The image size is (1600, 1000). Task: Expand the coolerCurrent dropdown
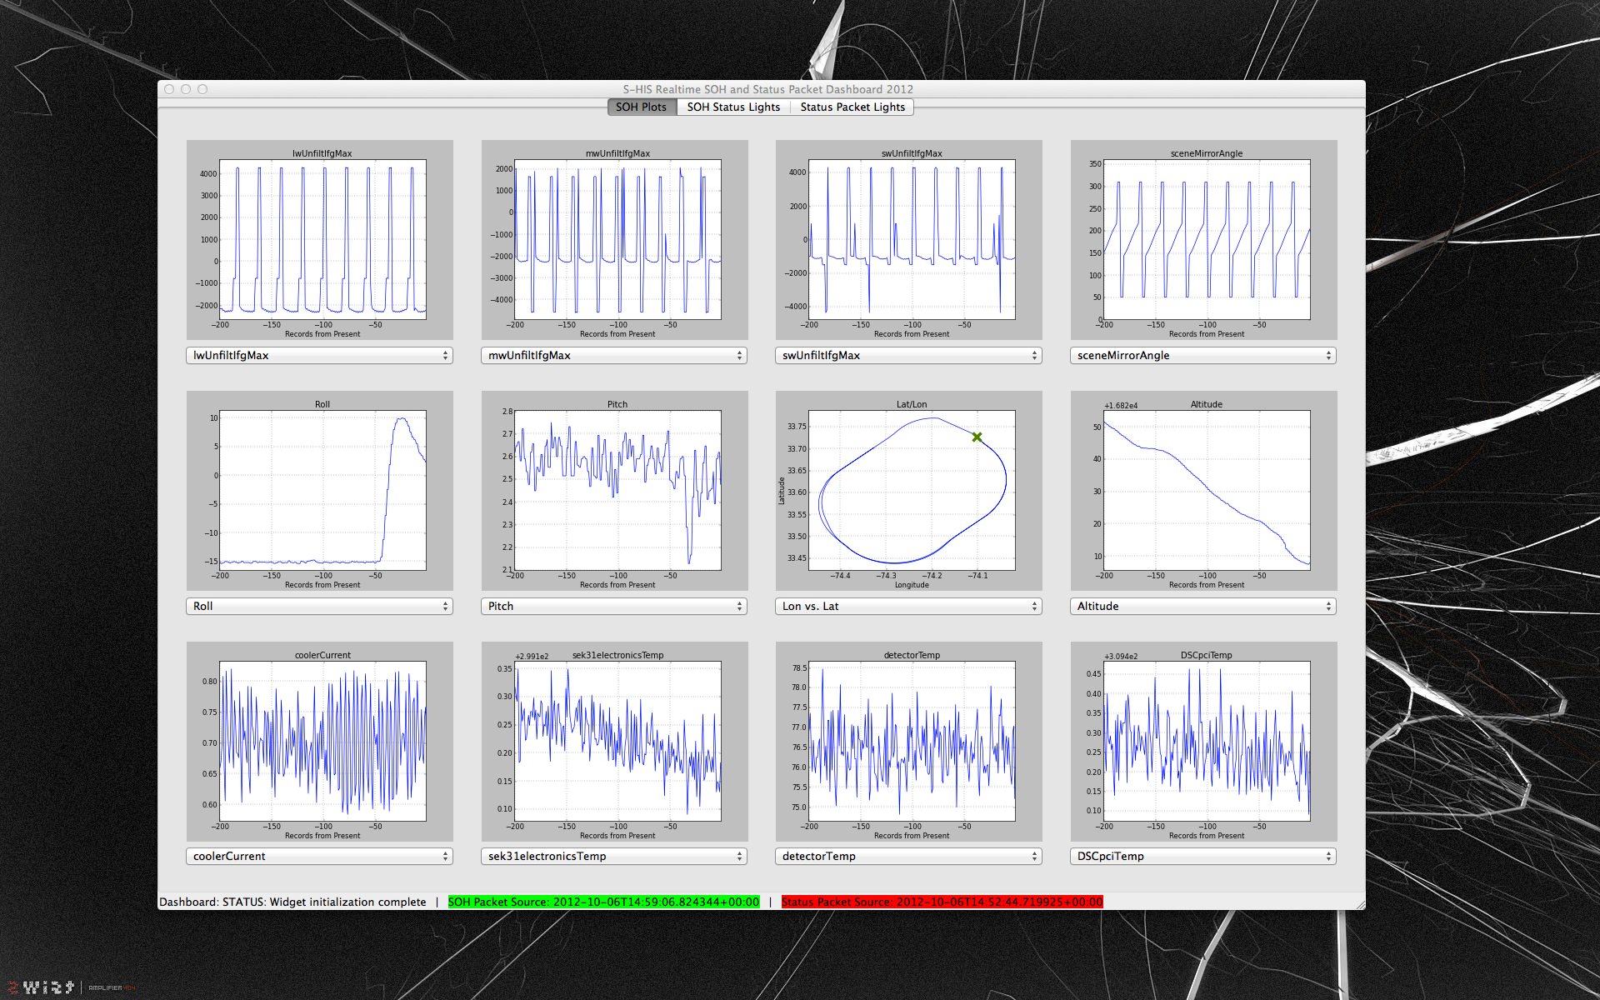[x=319, y=856]
